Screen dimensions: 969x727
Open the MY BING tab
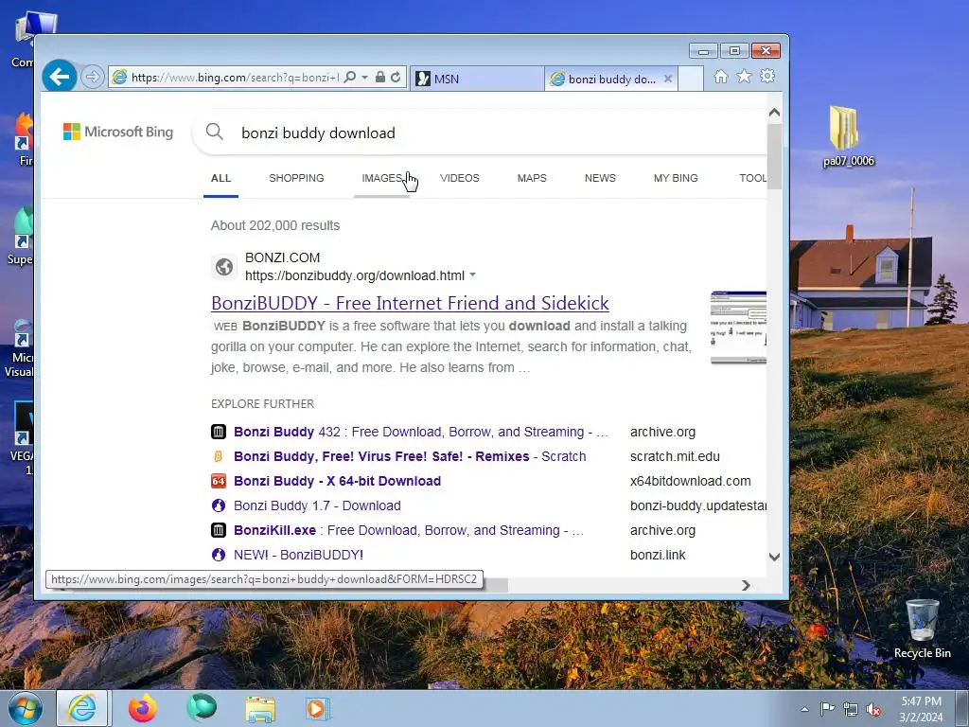(676, 178)
